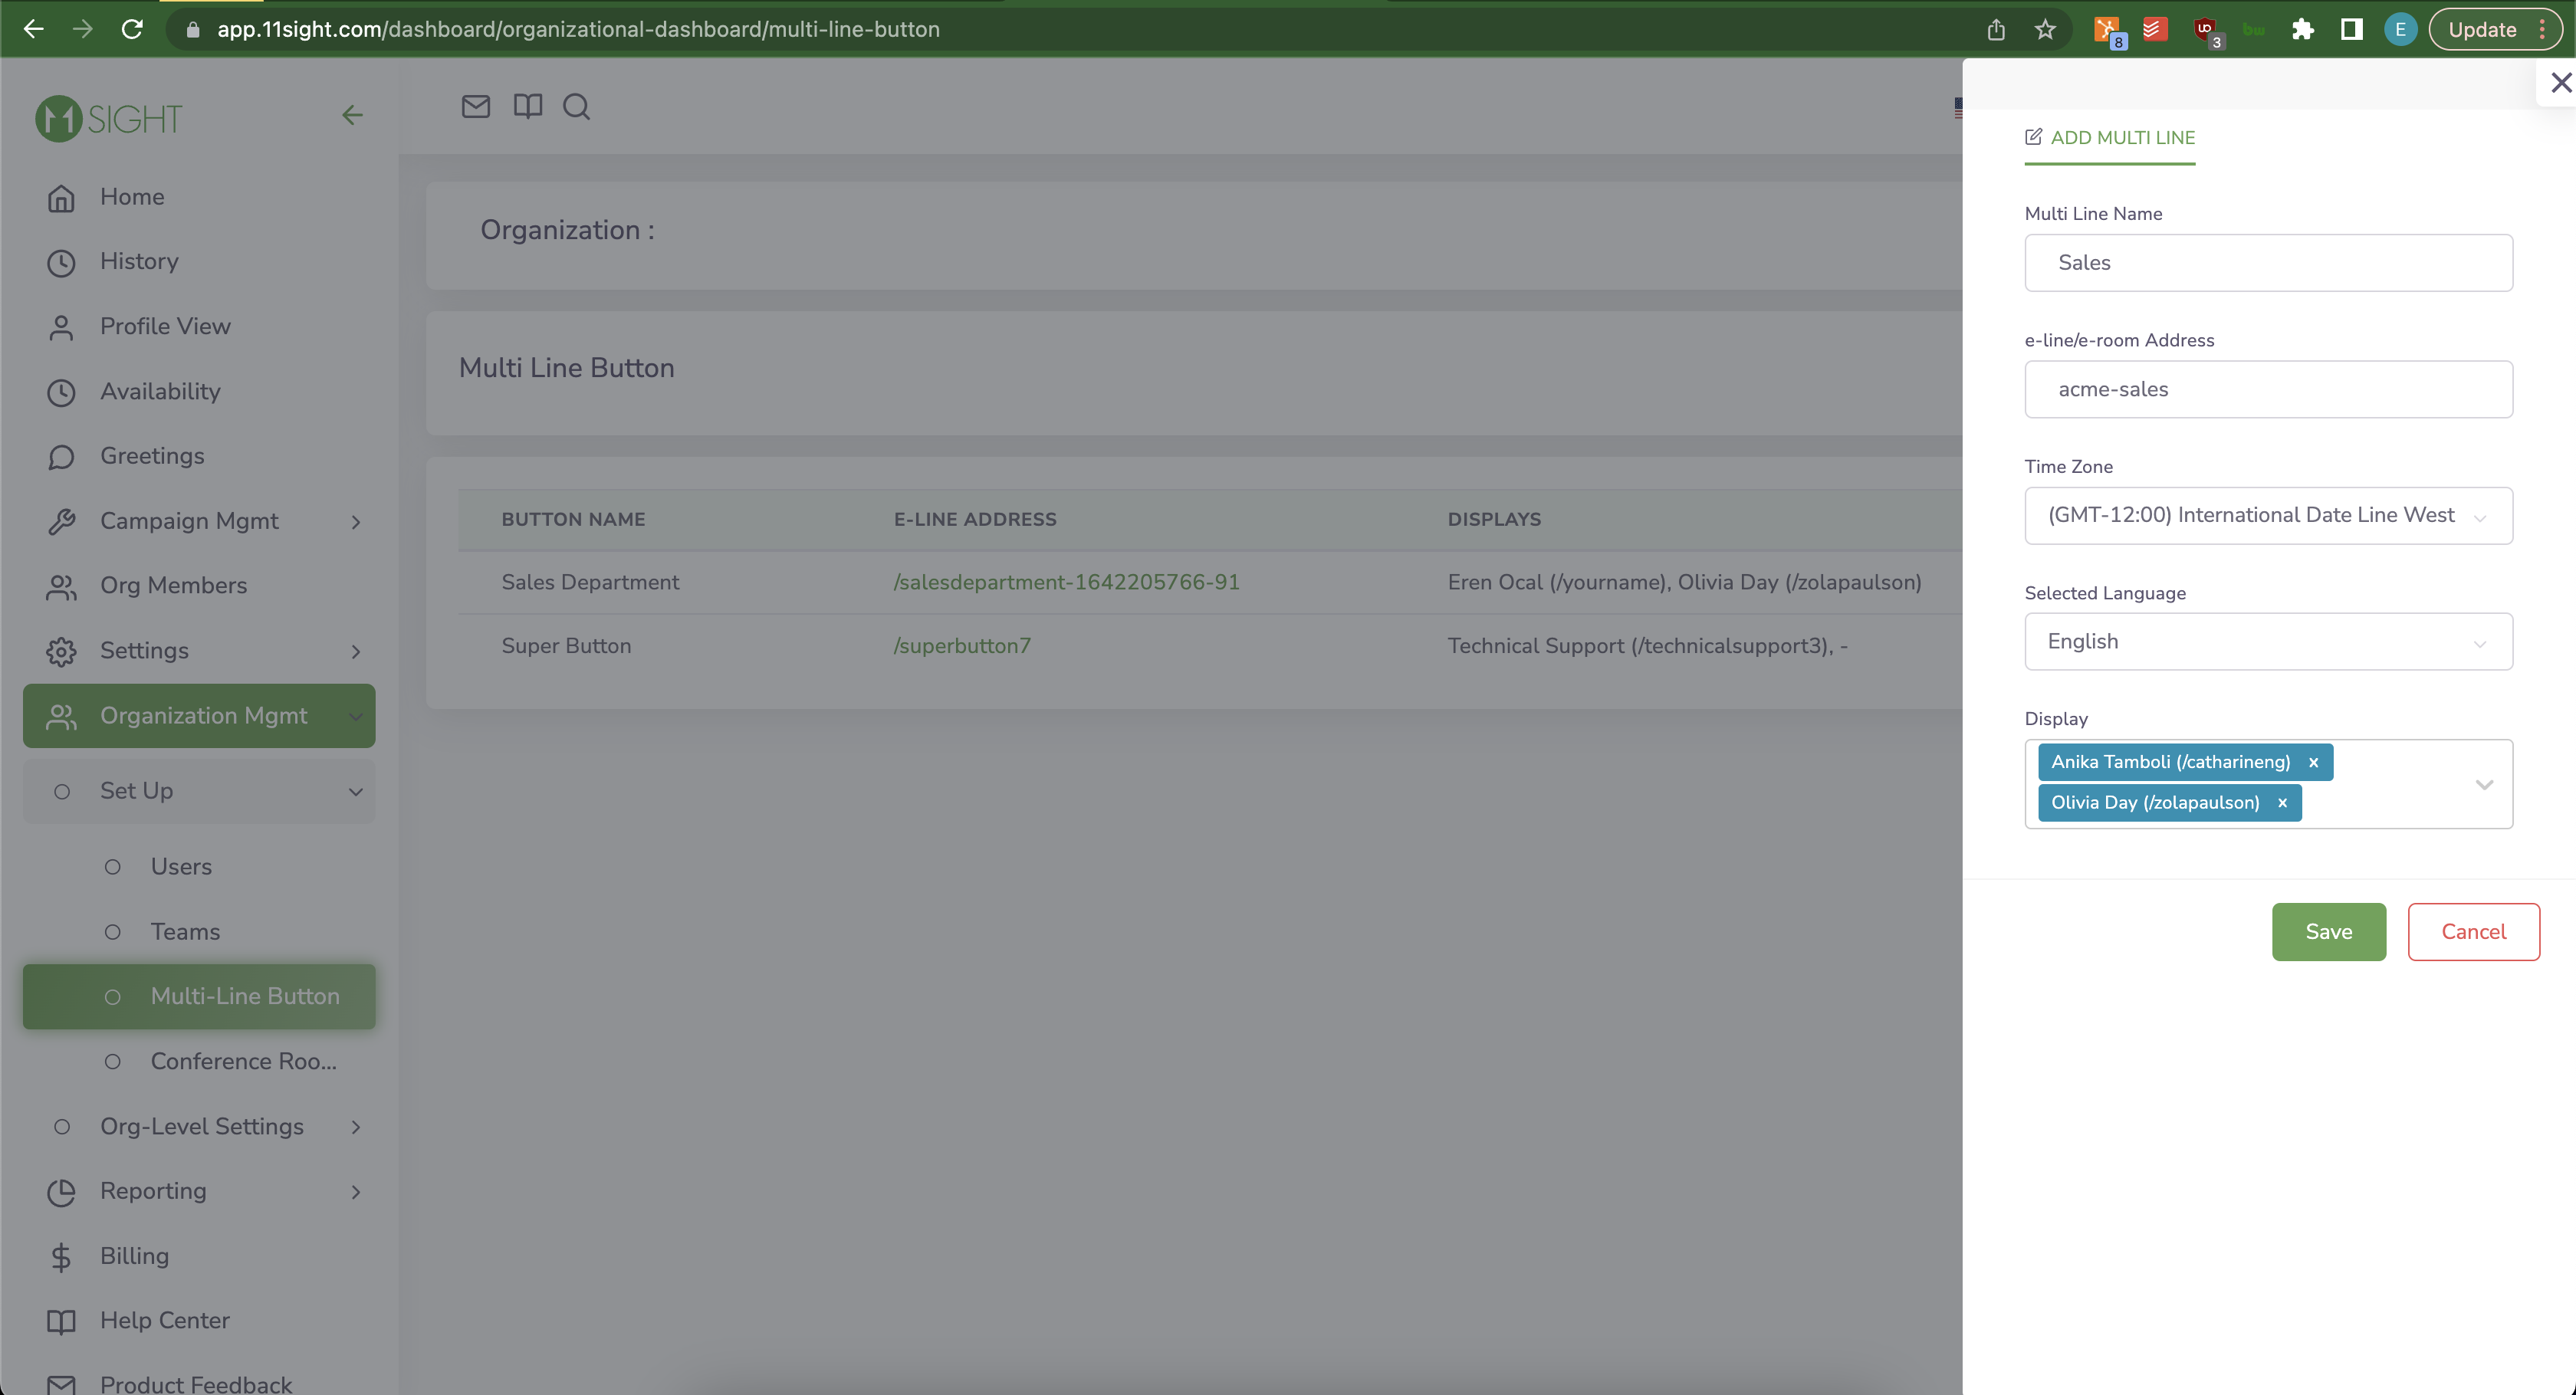
Task: Open the /salesdepartment-1642205766-91 link
Action: 1066,582
